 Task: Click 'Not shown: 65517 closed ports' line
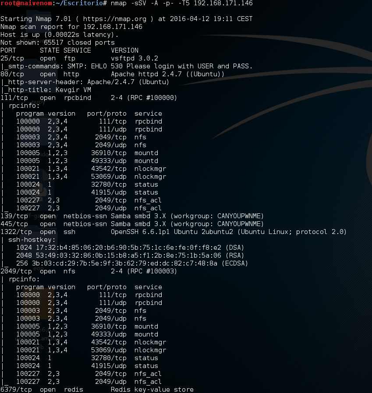58,42
